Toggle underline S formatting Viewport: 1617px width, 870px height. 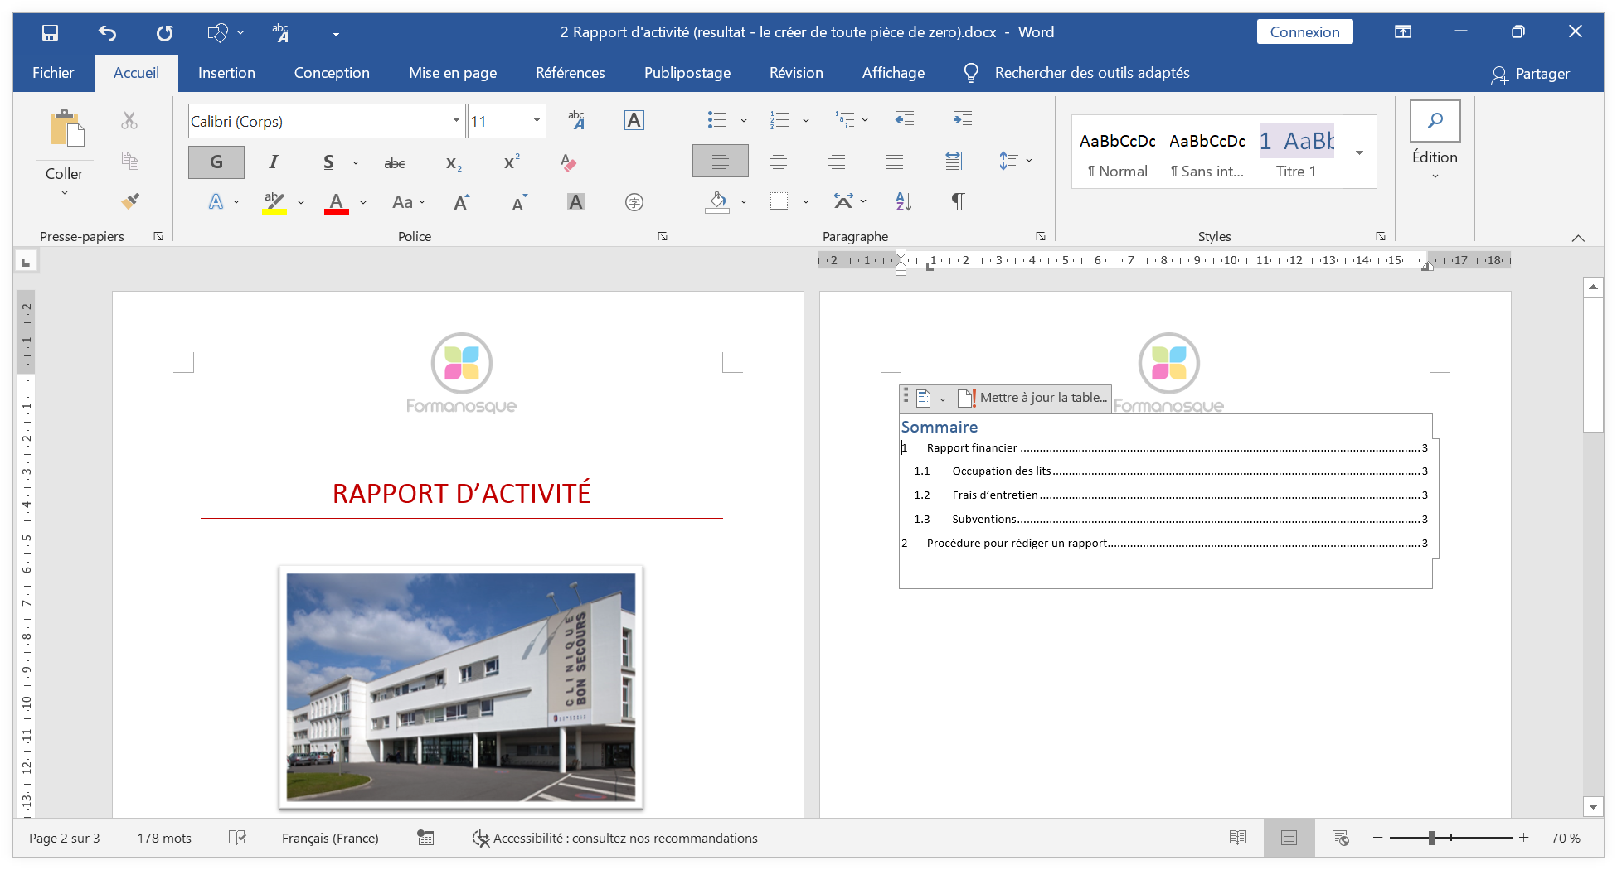[328, 162]
